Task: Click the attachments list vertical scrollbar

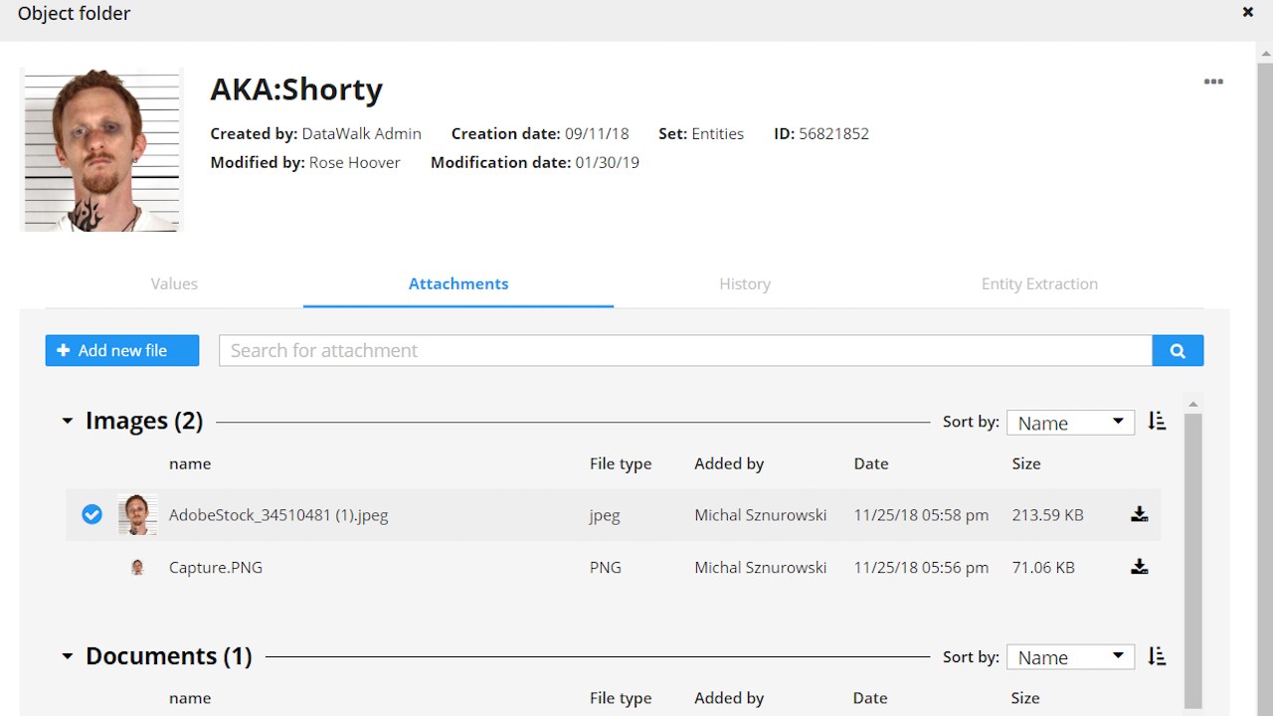Action: tap(1192, 557)
